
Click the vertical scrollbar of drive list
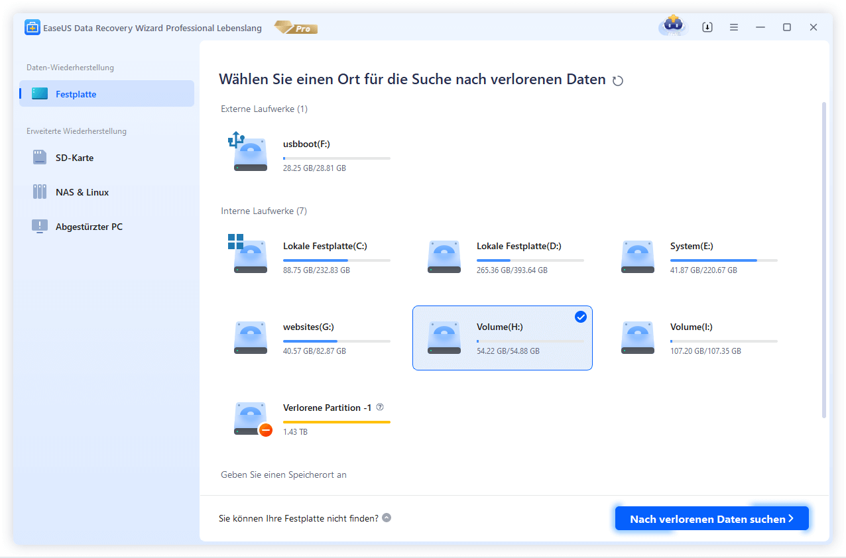[x=824, y=260]
